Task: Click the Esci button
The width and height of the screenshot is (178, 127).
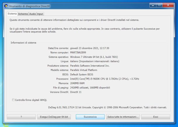Action: (x=156, y=117)
